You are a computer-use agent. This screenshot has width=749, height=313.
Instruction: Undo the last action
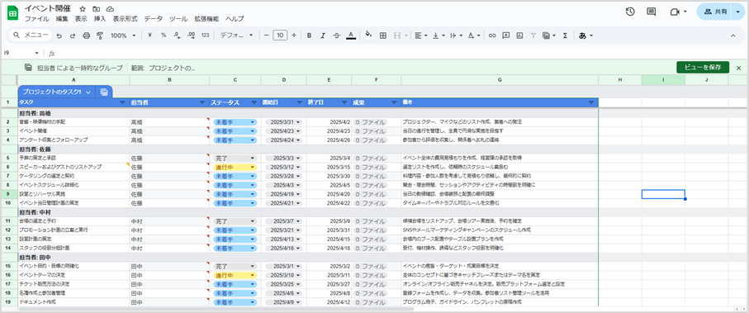pos(59,36)
